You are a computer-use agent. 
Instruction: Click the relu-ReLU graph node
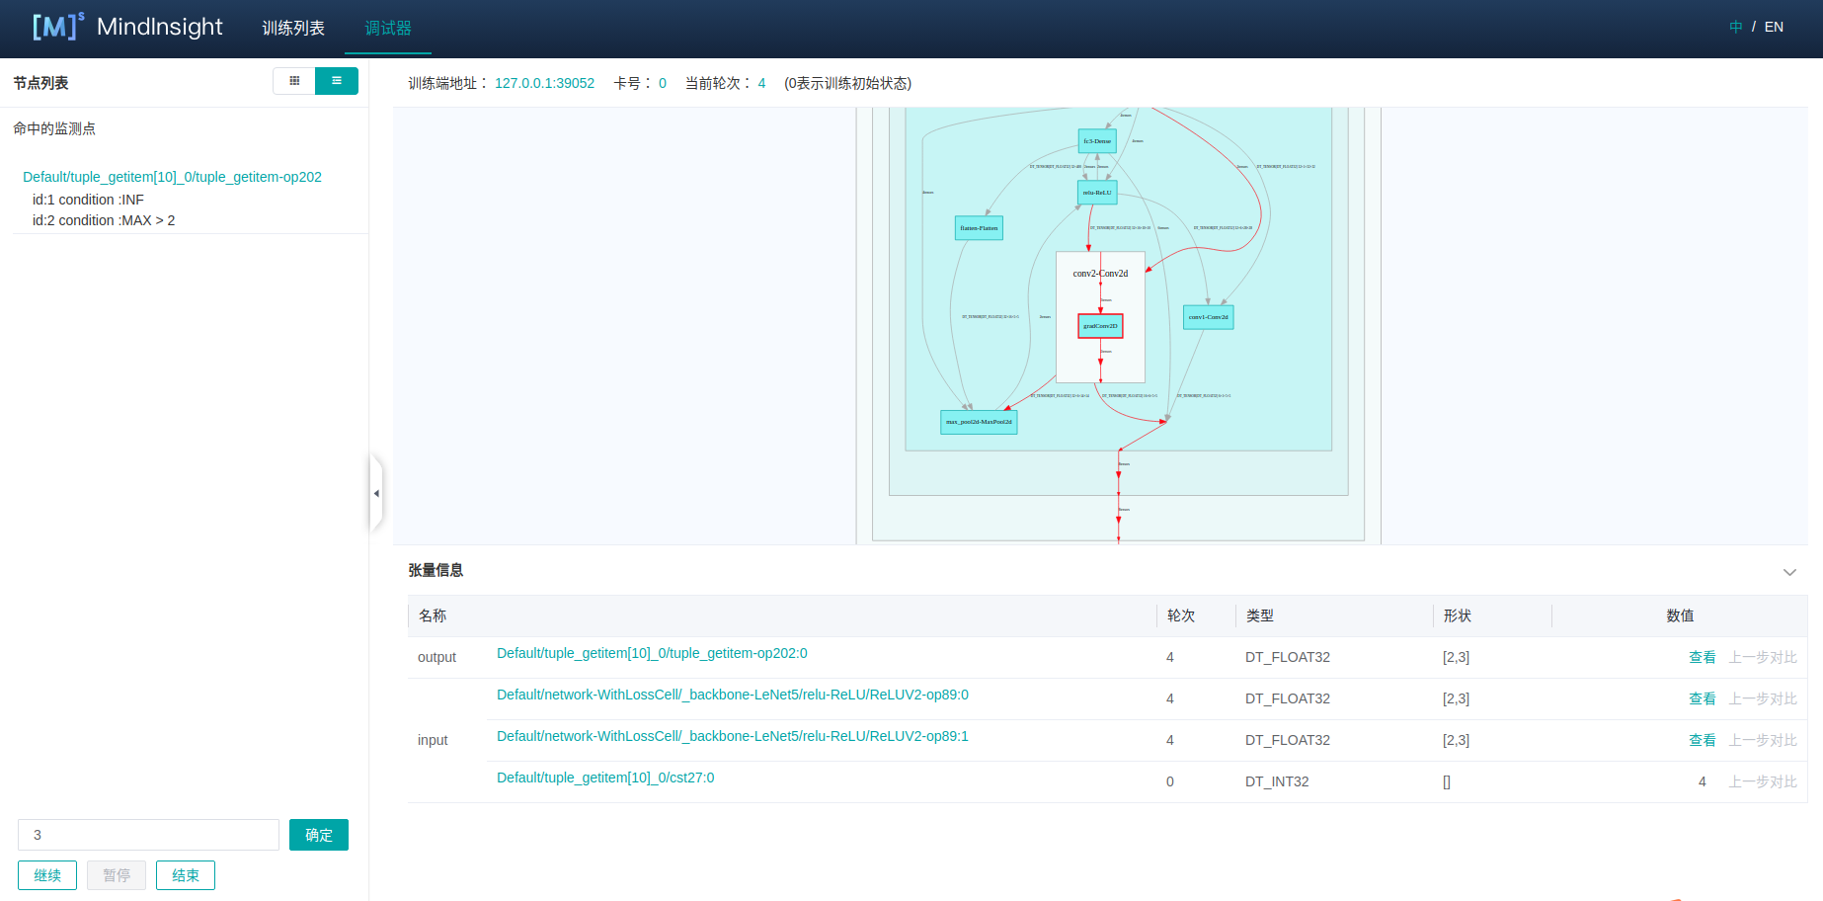click(x=1097, y=193)
